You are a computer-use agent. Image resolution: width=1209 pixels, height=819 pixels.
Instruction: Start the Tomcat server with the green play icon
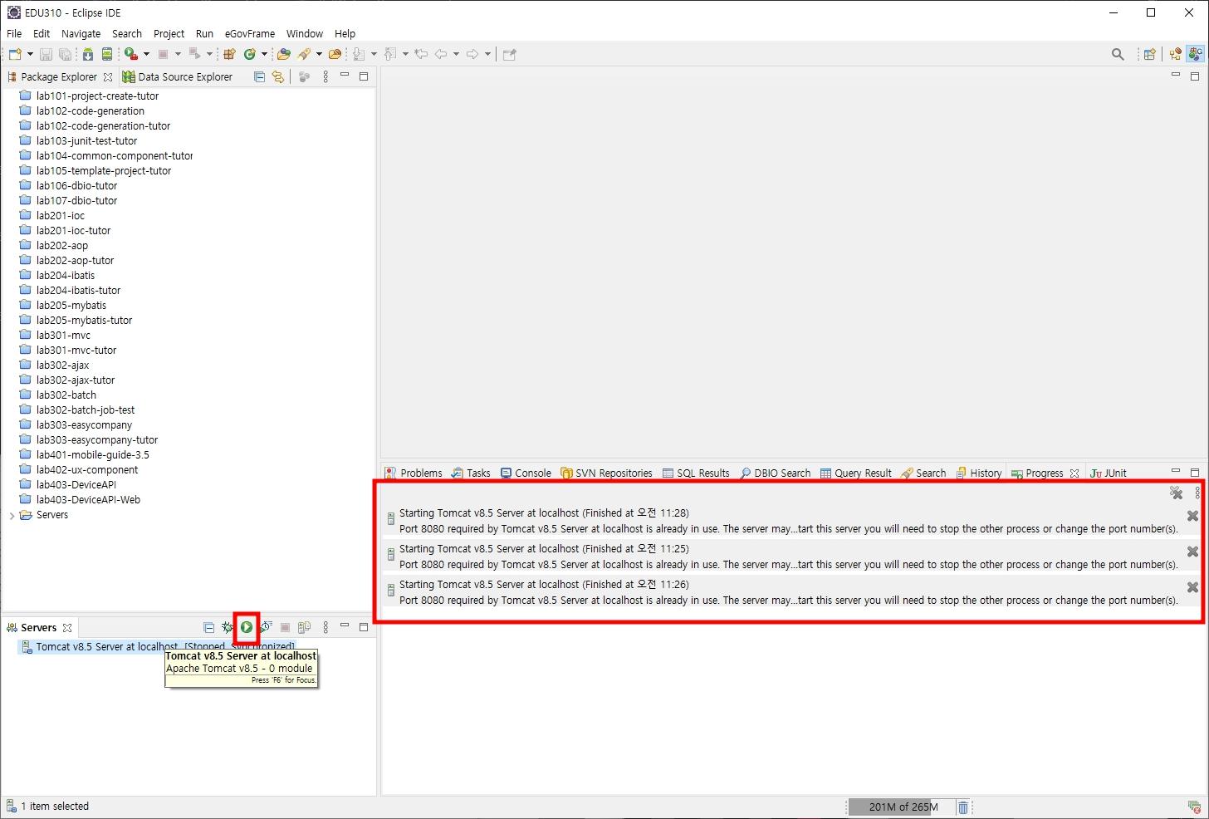(x=247, y=628)
